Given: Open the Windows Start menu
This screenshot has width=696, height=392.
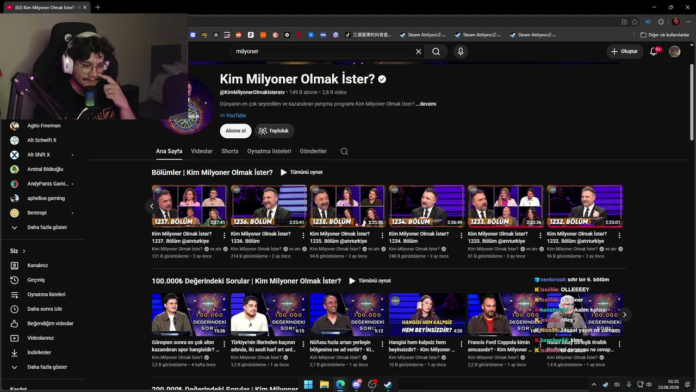Looking at the screenshot, I should click(x=308, y=384).
